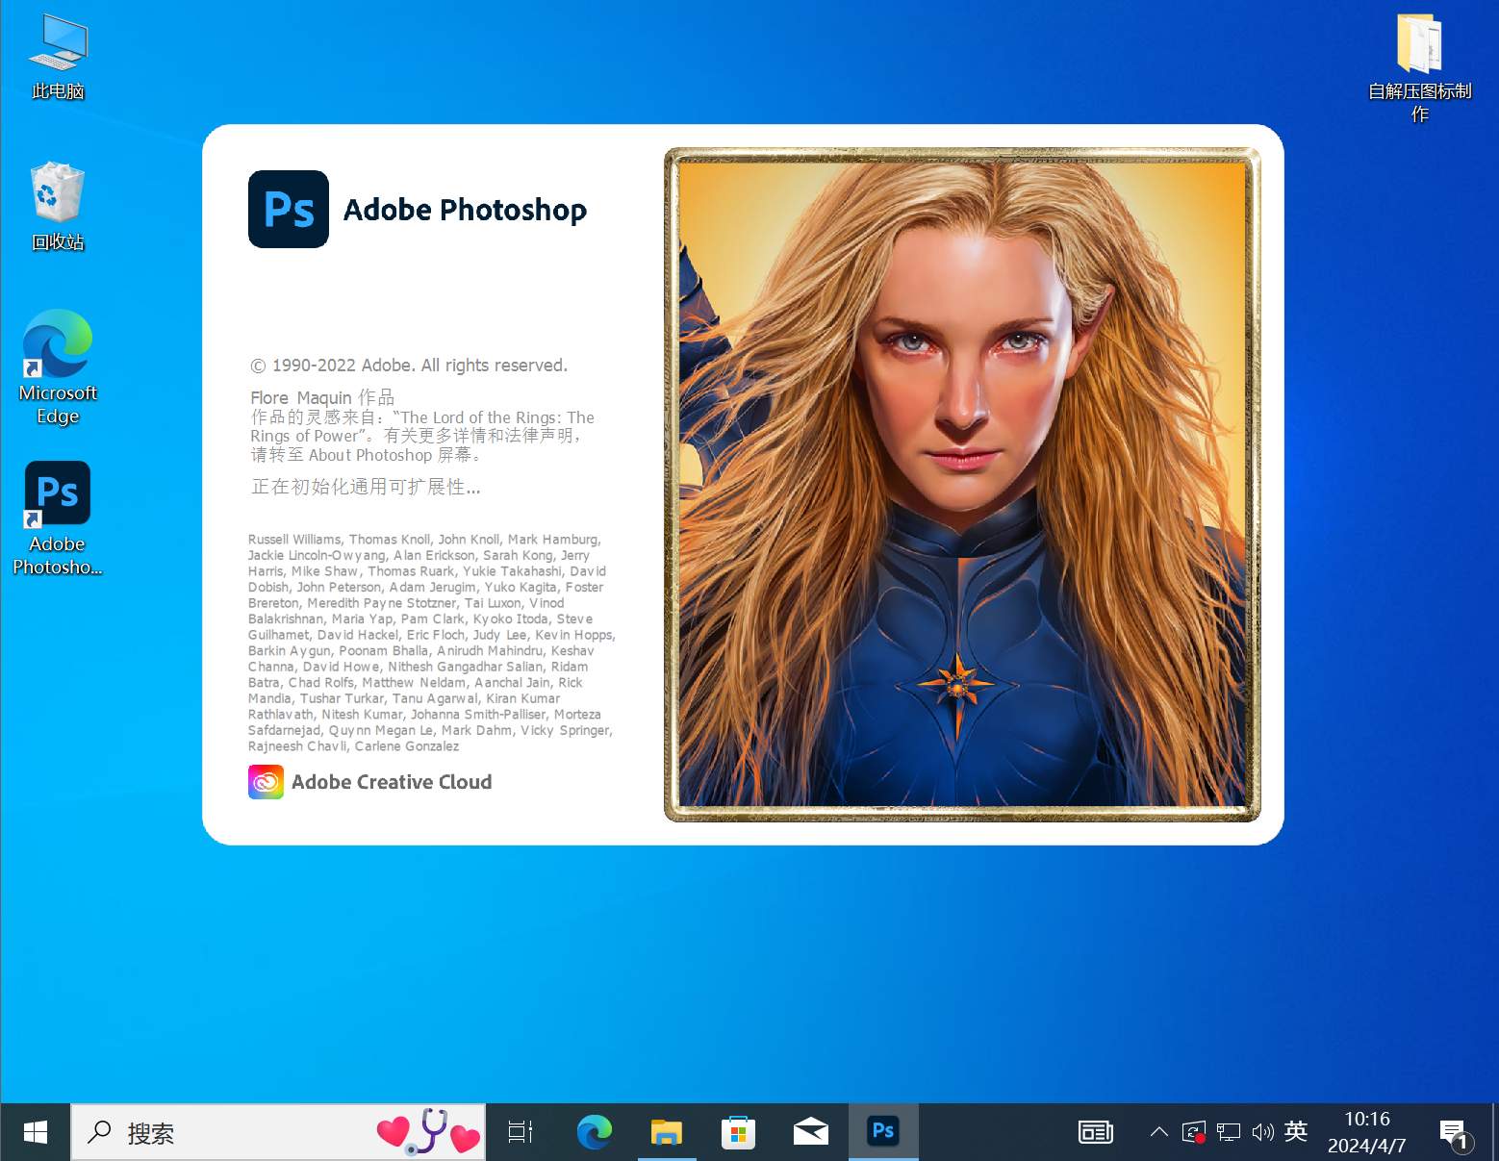The width and height of the screenshot is (1499, 1161).
Task: Switch the 英 input method indicator
Action: click(x=1296, y=1131)
